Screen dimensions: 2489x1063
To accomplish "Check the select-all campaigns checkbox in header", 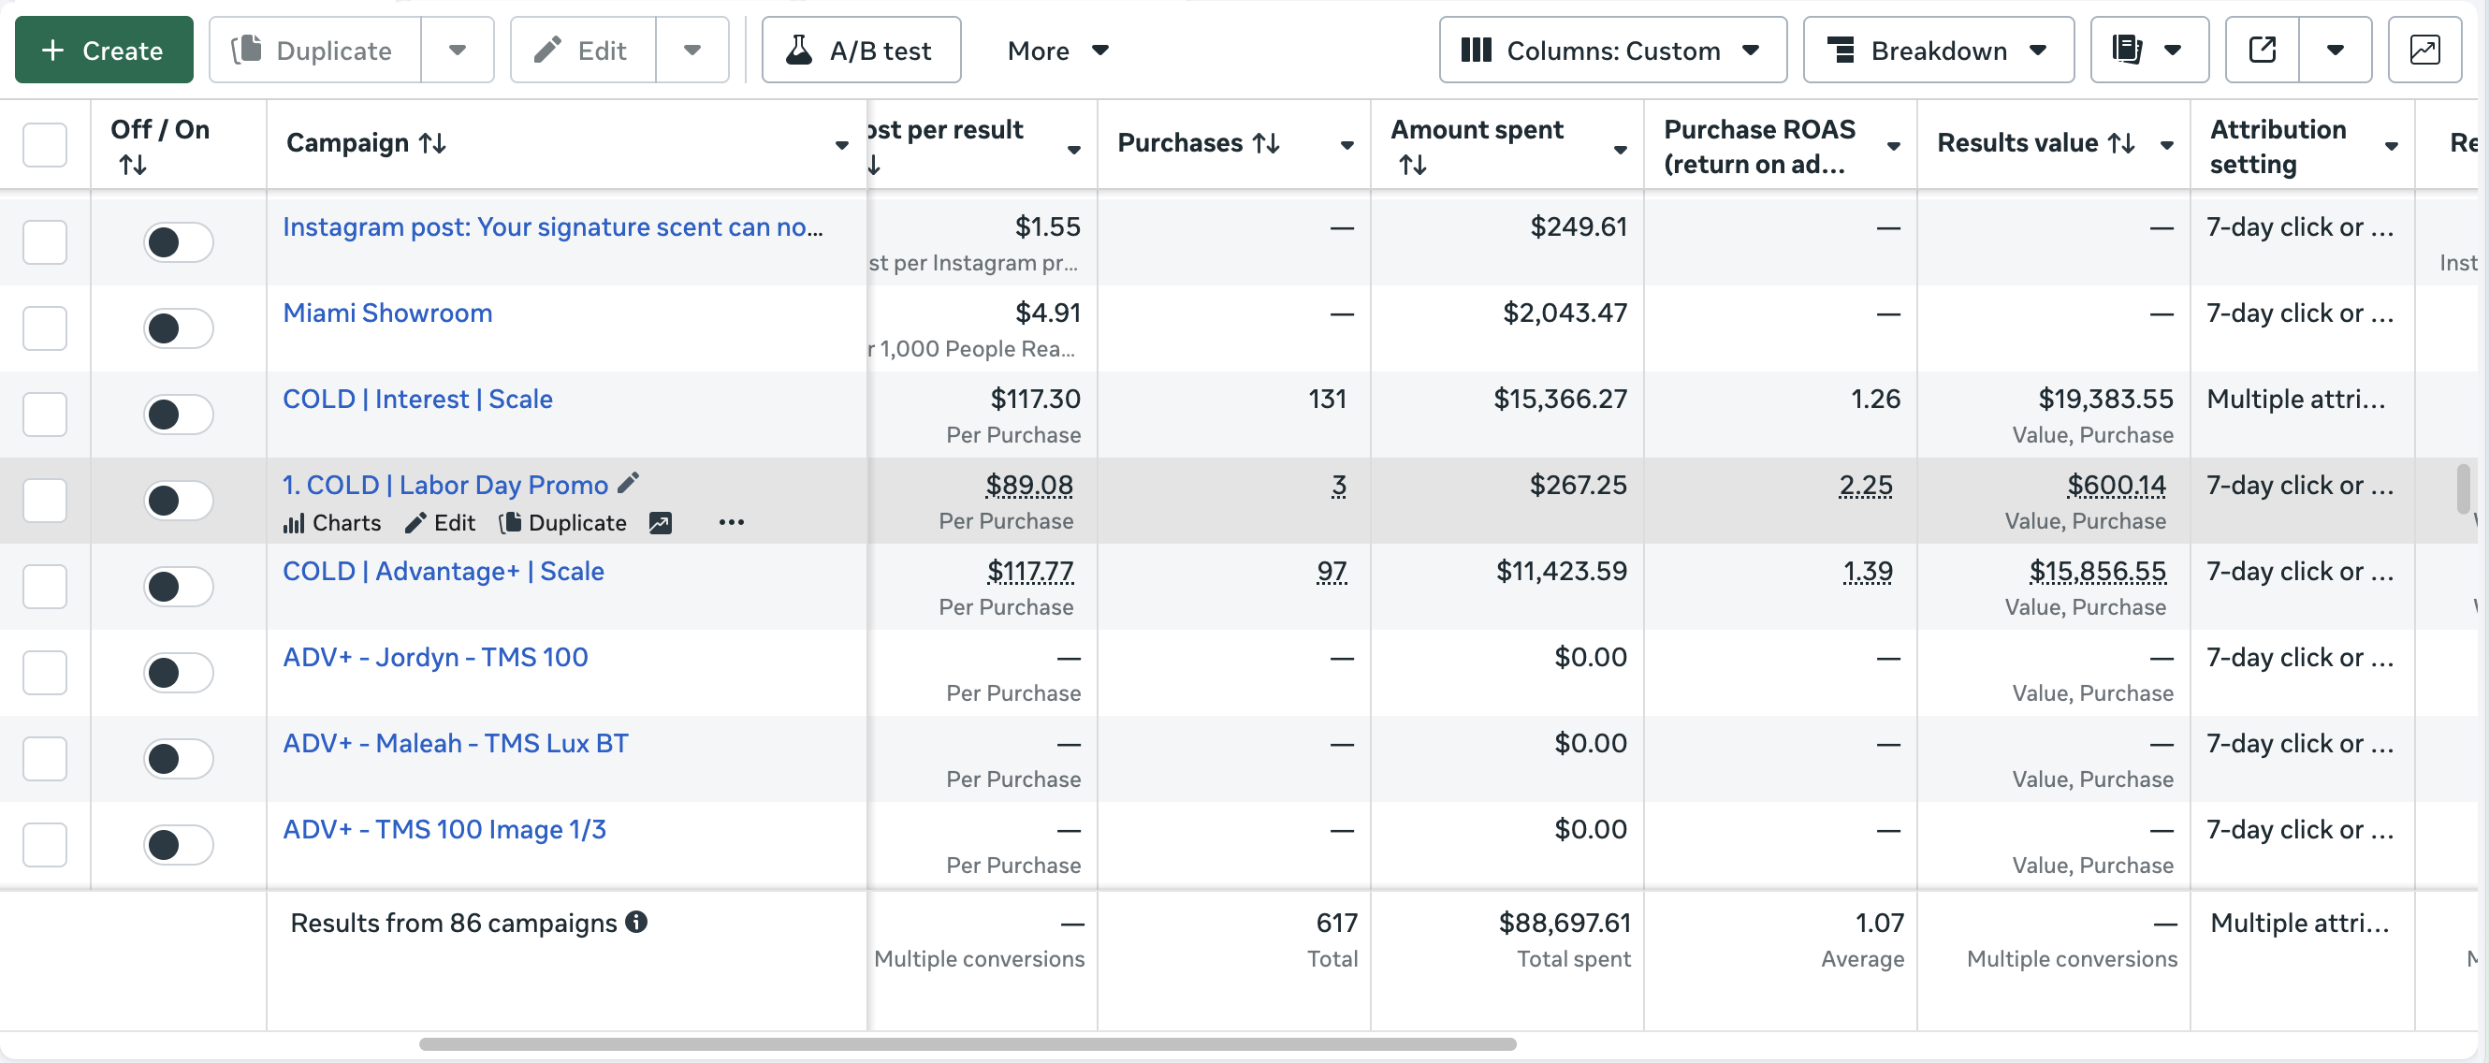I will coord(45,144).
